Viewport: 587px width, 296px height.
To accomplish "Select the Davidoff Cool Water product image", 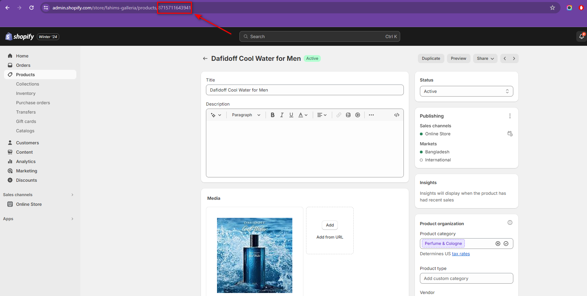I will [254, 255].
